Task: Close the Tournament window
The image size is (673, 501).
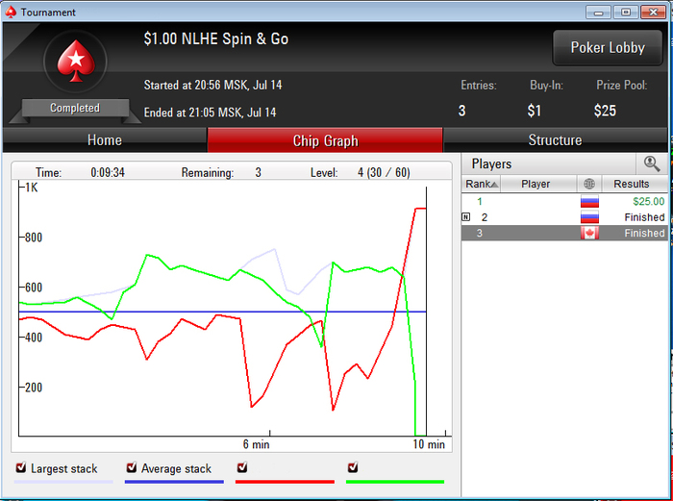Action: pos(653,13)
